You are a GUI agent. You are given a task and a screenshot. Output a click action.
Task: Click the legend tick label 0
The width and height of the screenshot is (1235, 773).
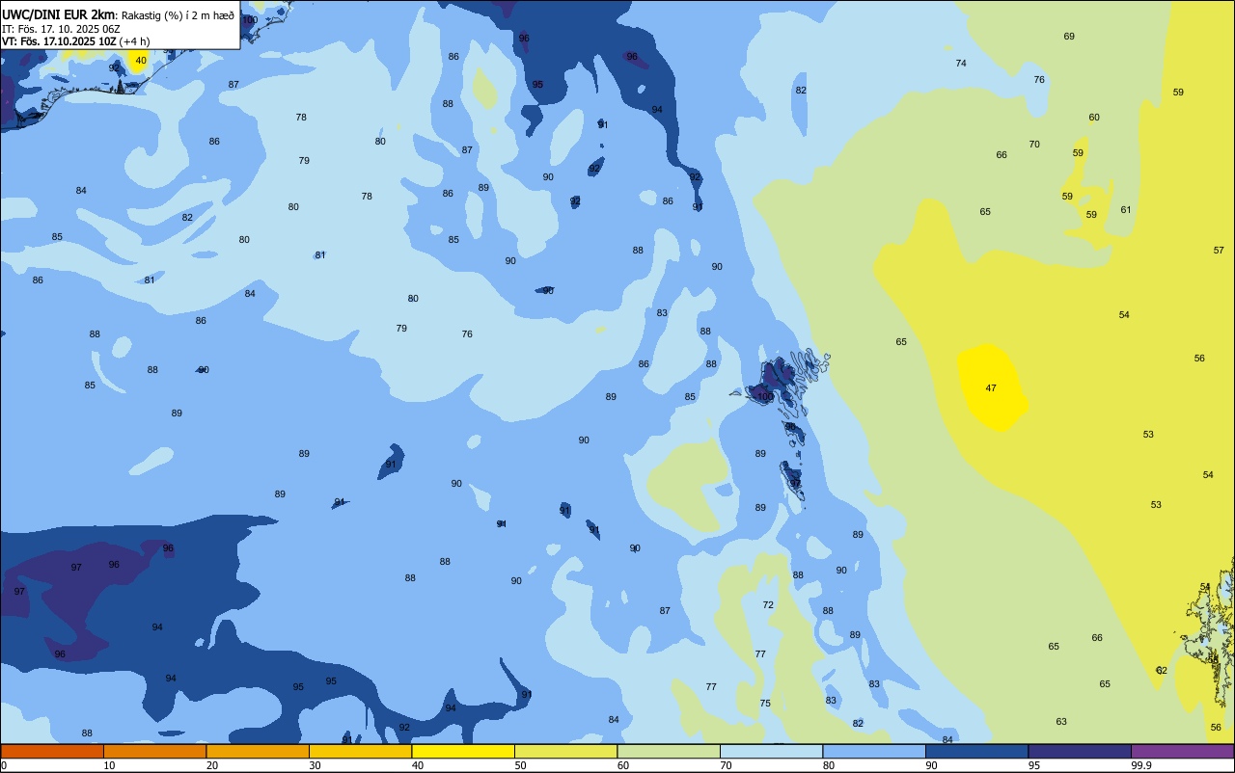click(4, 765)
